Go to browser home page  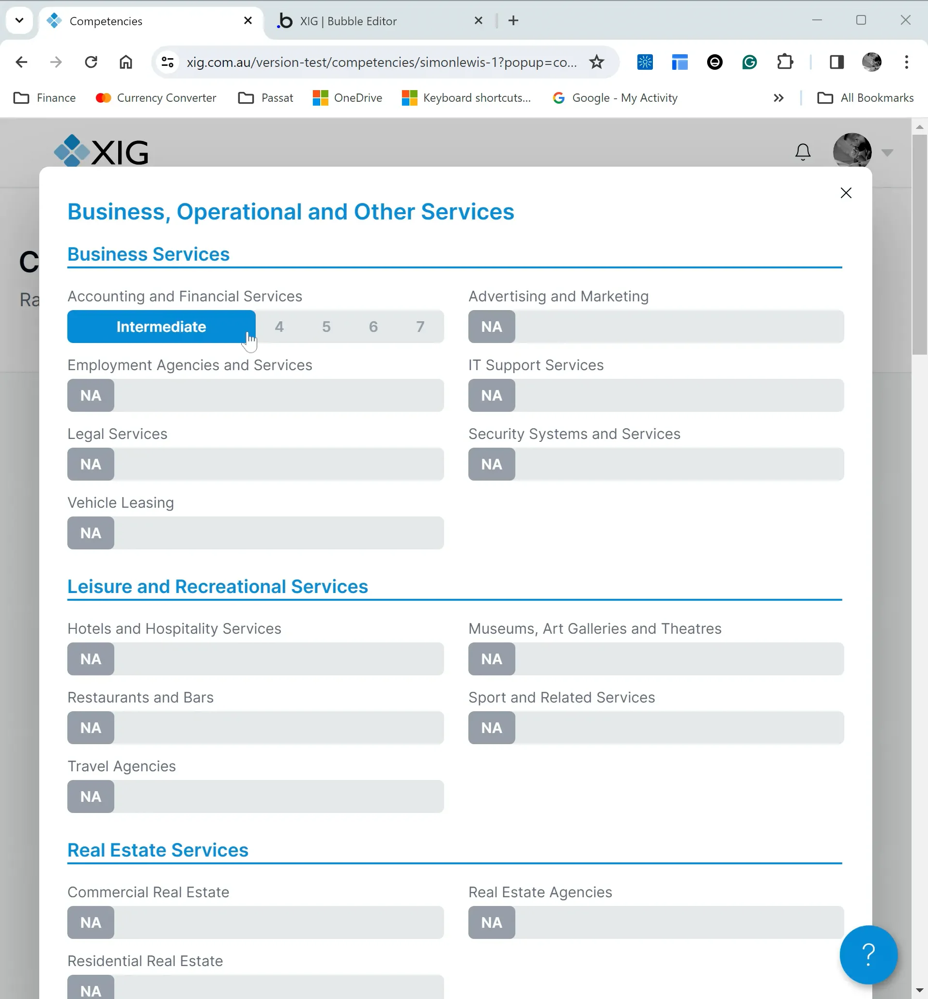click(x=125, y=62)
